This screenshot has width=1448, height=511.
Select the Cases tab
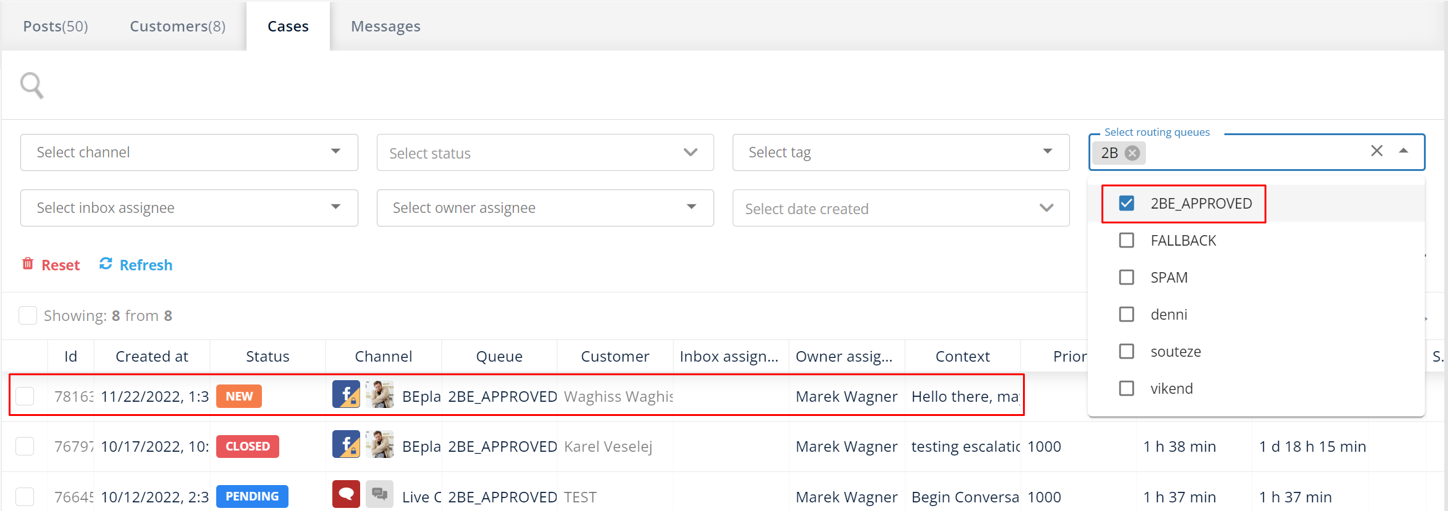coord(288,27)
